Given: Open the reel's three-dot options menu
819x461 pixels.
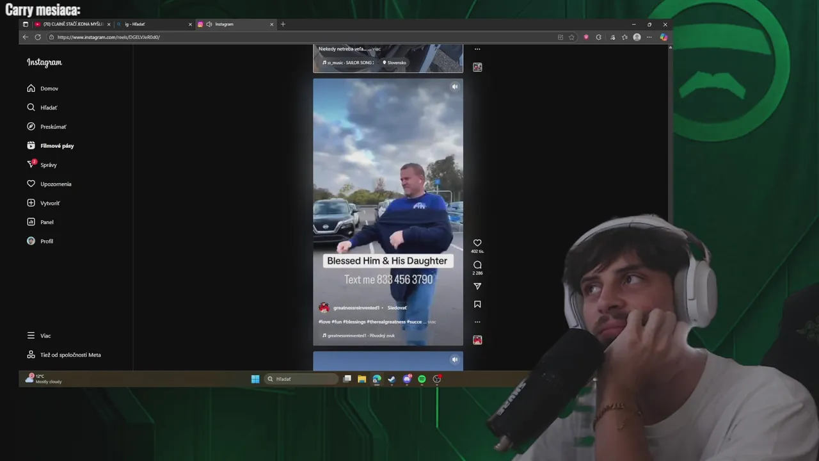Looking at the screenshot, I should click(x=477, y=322).
